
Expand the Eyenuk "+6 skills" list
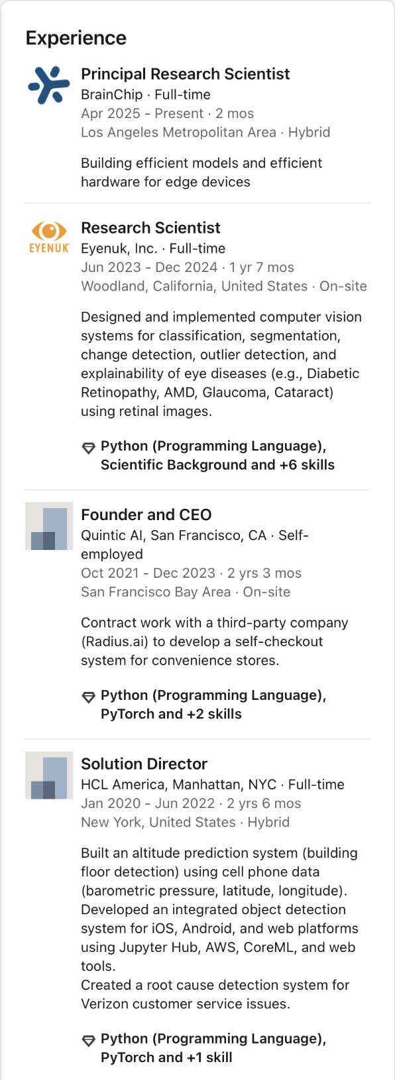[217, 455]
